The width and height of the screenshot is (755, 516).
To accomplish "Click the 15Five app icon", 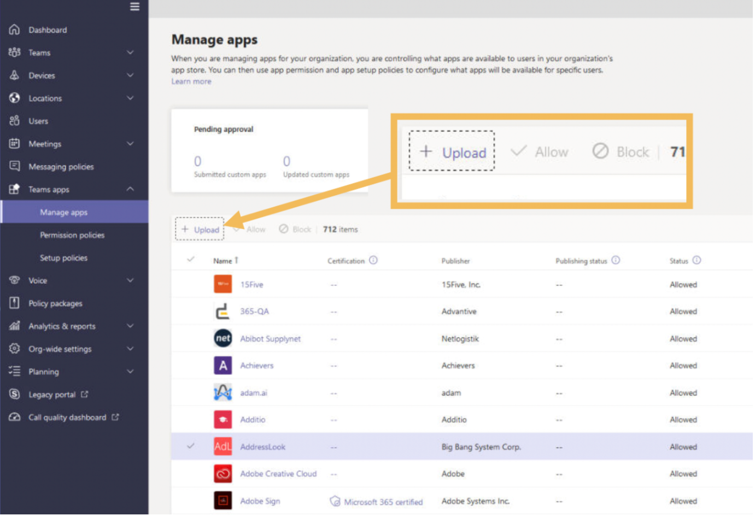I will (223, 284).
